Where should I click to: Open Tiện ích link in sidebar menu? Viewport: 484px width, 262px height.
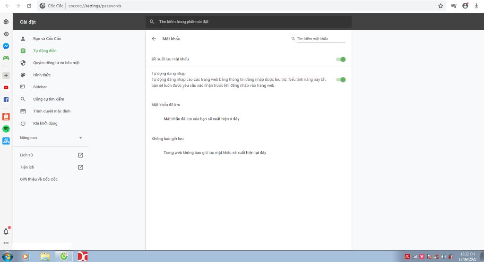tap(27, 167)
